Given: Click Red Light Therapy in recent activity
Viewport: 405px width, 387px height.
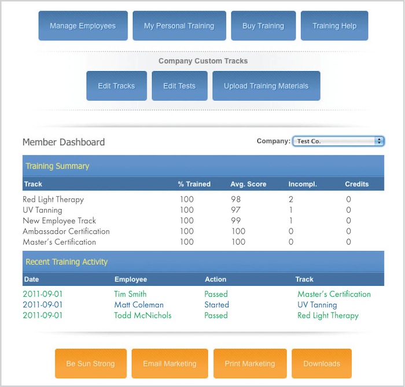Looking at the screenshot, I should 328,316.
